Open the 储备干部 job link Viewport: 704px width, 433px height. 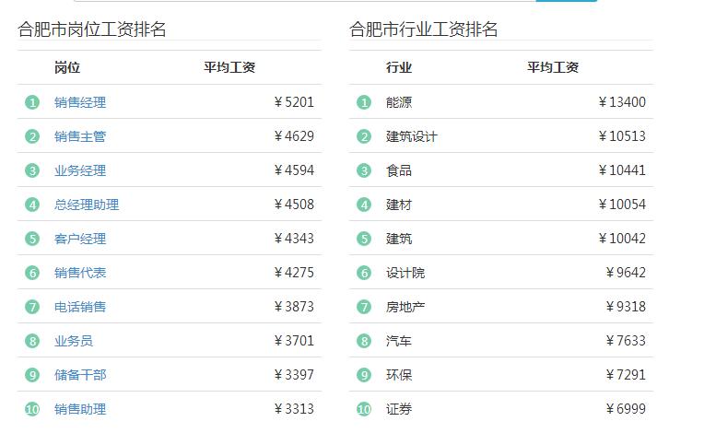click(80, 375)
